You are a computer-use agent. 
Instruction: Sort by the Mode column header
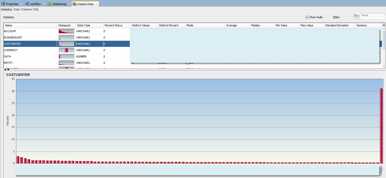[x=205, y=25]
